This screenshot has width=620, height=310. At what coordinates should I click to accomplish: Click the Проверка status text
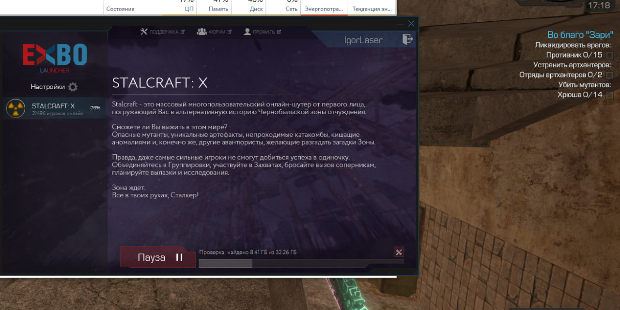tap(248, 252)
